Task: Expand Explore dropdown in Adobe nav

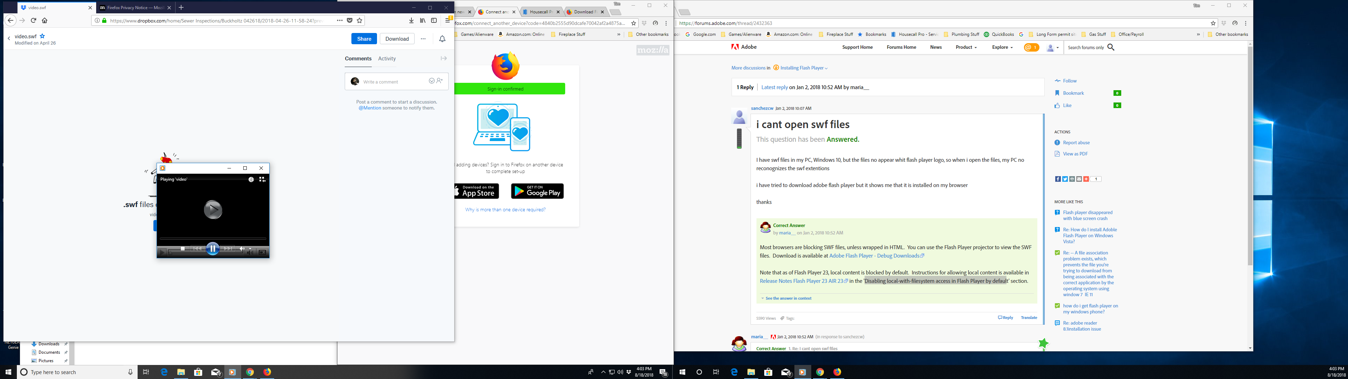Action: click(1002, 47)
